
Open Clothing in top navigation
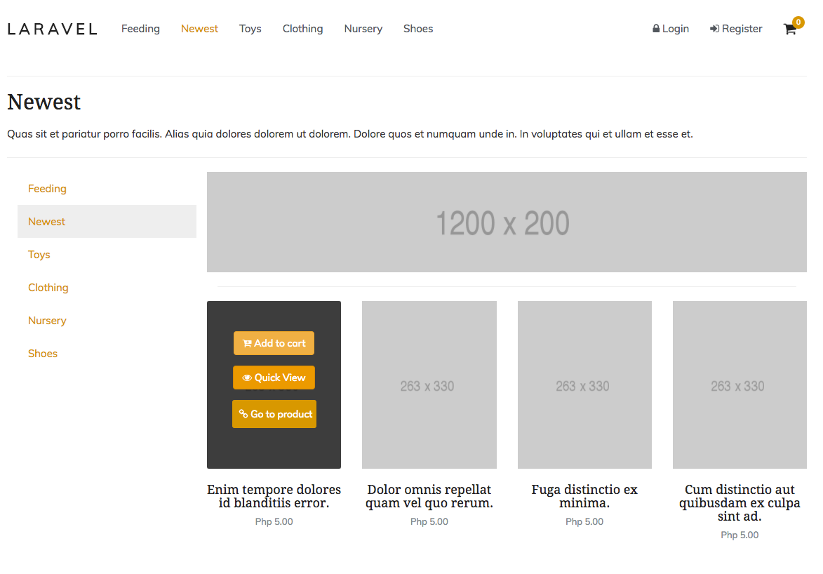[x=303, y=29]
